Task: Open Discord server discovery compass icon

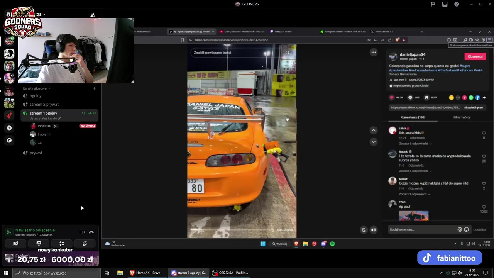Action: [x=9, y=140]
